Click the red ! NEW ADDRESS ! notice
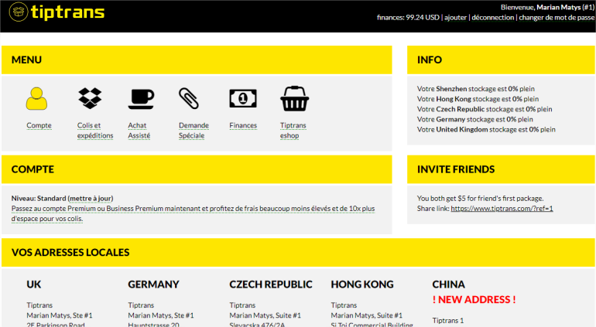Image resolution: width=596 pixels, height=327 pixels. (474, 300)
